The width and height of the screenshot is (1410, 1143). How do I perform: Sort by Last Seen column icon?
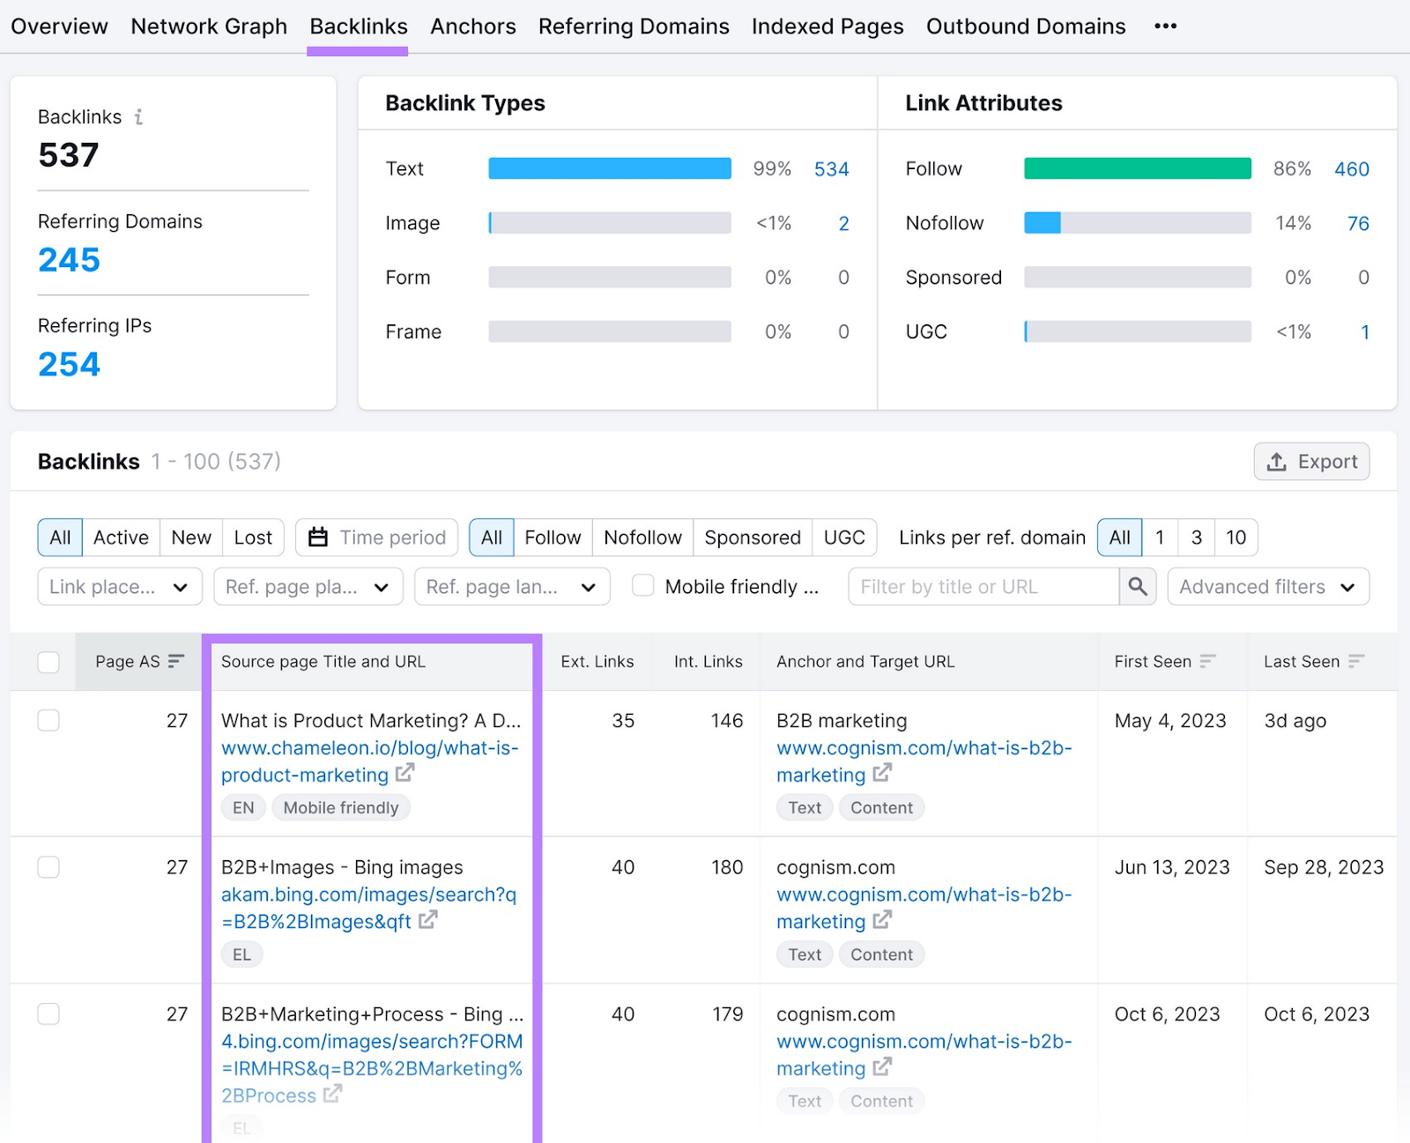1356,661
